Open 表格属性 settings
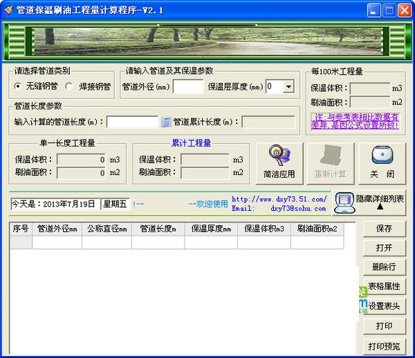The image size is (415, 358). 384,286
